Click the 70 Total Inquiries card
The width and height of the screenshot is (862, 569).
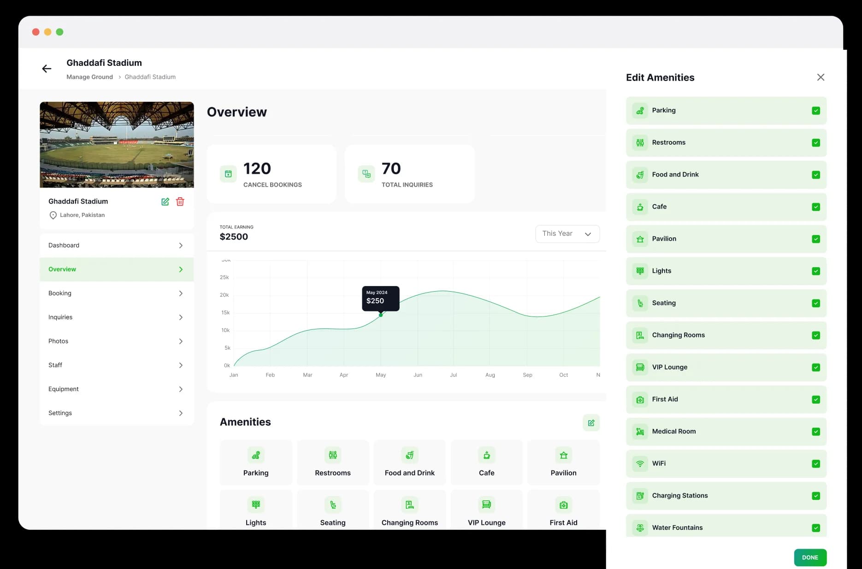(x=410, y=174)
